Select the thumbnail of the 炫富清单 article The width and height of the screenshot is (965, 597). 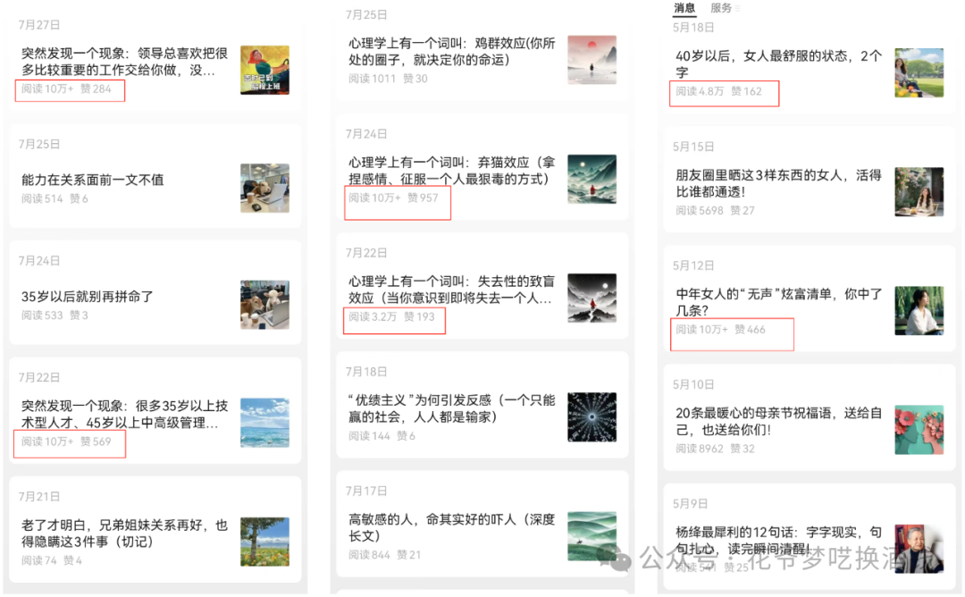tap(919, 311)
